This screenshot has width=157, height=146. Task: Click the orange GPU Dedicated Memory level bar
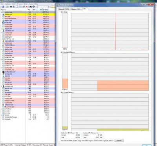pyautogui.click(x=65, y=84)
